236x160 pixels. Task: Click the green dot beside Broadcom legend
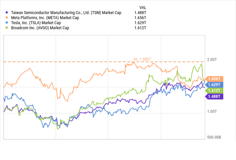(x=7, y=28)
